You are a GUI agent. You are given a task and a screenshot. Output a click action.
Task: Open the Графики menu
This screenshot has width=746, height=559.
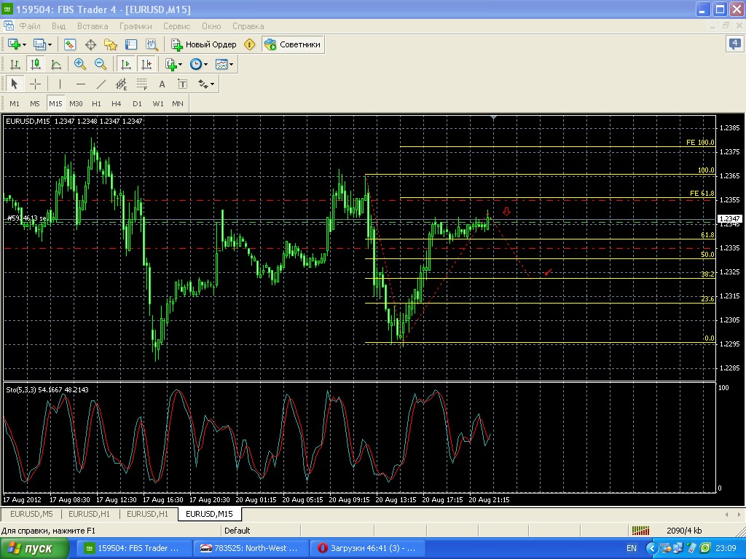(x=134, y=25)
